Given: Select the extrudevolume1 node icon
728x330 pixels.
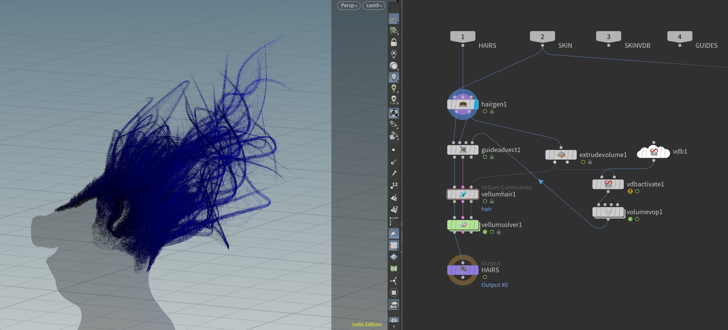Looking at the screenshot, I should 561,155.
